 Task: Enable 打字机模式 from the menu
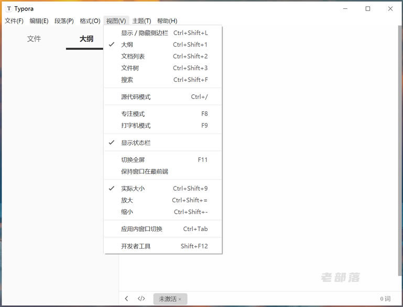163,126
